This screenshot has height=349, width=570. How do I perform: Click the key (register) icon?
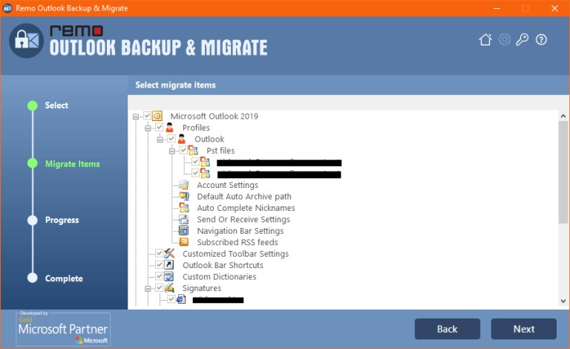tap(522, 39)
